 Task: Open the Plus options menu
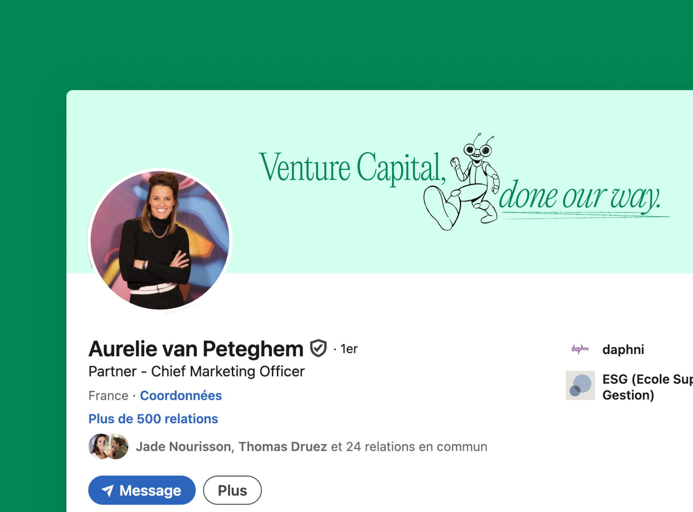coord(232,490)
